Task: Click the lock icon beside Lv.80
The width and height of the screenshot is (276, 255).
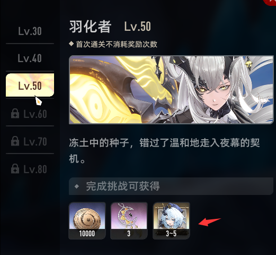Action: [x=15, y=168]
